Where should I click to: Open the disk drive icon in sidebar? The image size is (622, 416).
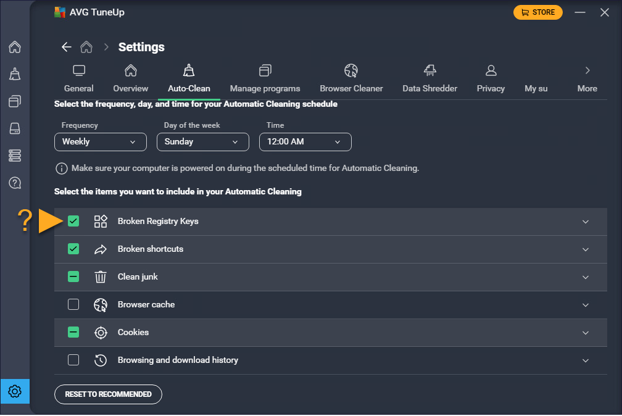(x=15, y=128)
